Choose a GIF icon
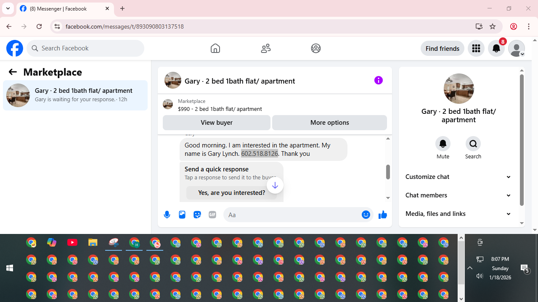 (212, 215)
